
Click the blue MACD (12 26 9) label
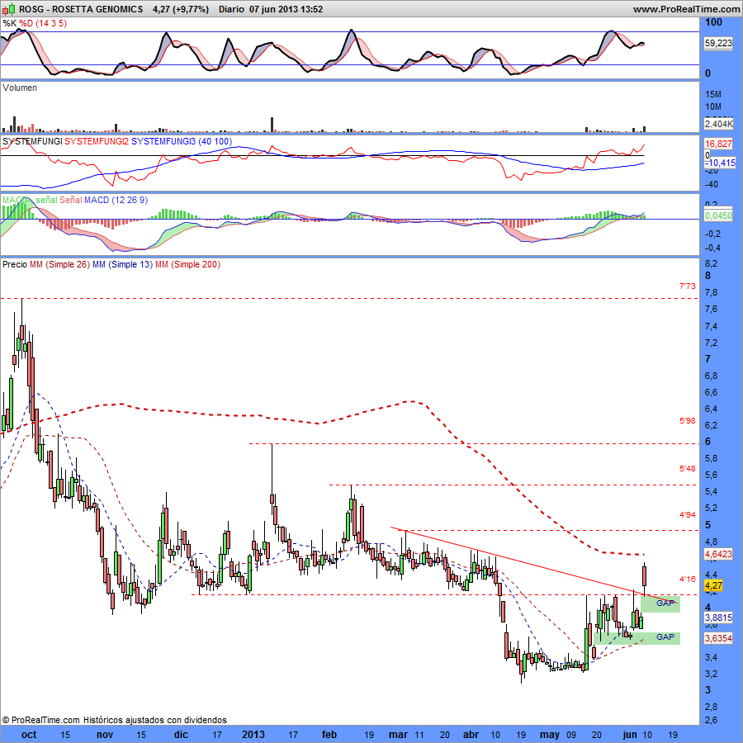[x=116, y=200]
